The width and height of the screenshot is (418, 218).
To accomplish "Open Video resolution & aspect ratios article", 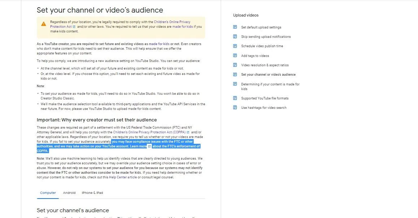I will (265, 65).
